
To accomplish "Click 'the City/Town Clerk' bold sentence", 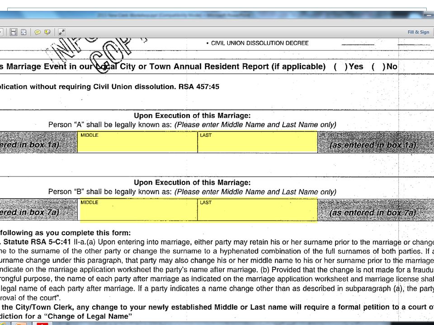I will coord(217,307).
